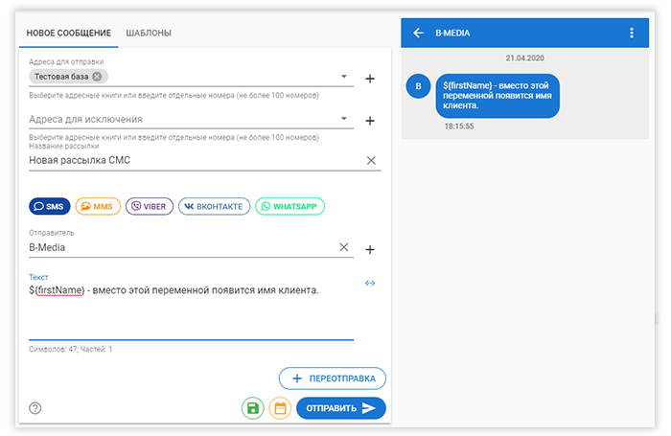Open the Новое сообщение tab
The image size is (671, 436).
point(69,34)
